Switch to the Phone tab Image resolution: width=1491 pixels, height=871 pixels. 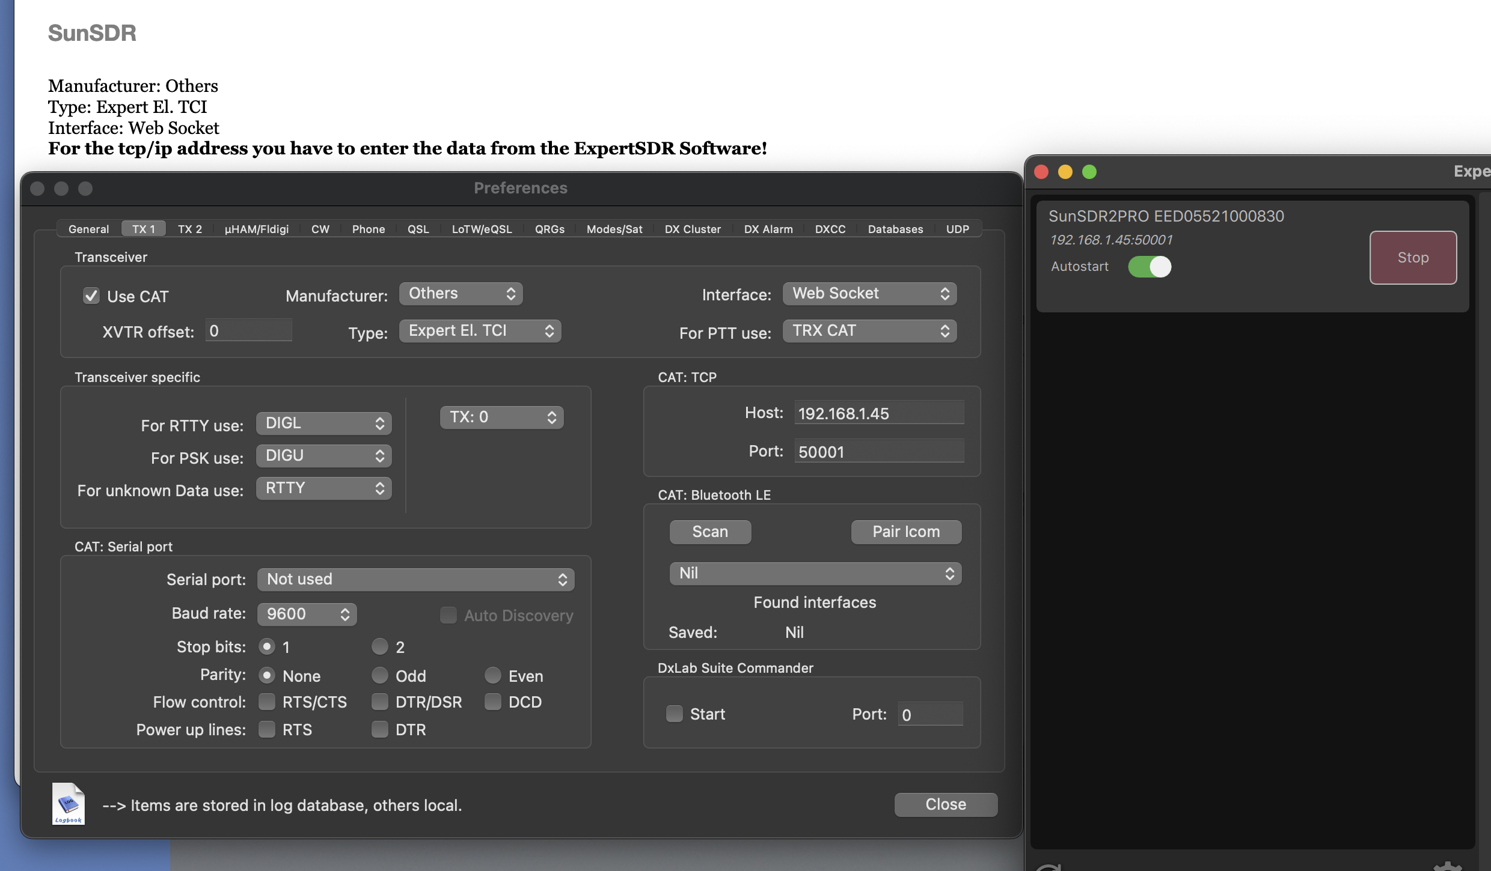pos(369,229)
